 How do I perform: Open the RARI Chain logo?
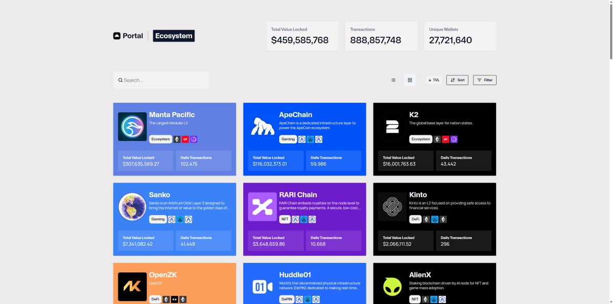263,207
